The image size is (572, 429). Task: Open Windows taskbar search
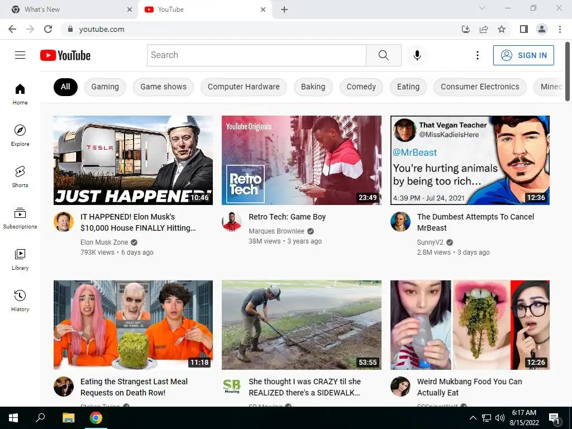pos(40,418)
